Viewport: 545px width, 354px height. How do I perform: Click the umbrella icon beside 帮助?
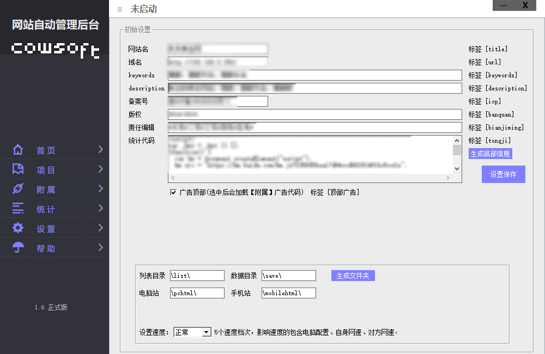pyautogui.click(x=18, y=248)
